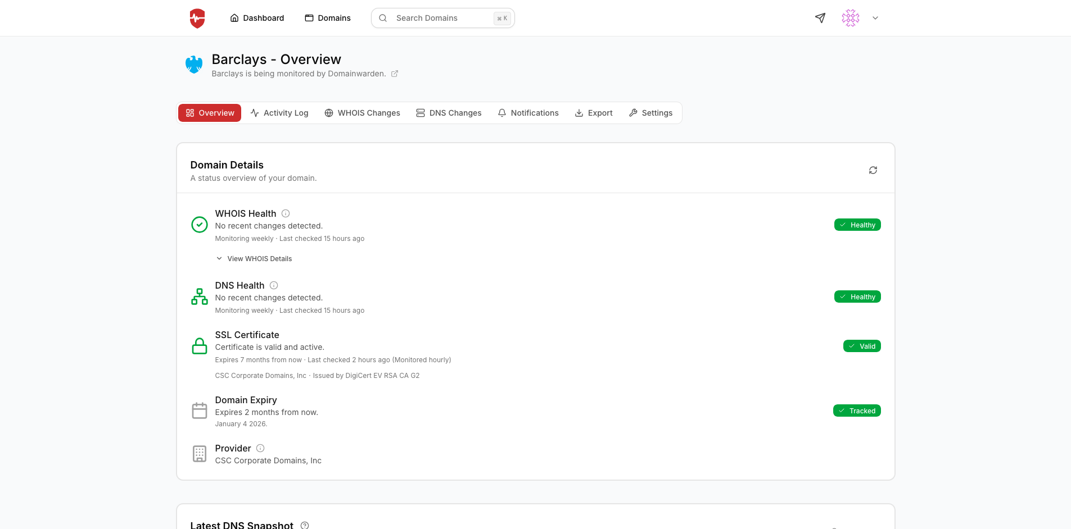Click "Certificate is valid and active." text
This screenshot has height=529, width=1071.
pos(270,347)
